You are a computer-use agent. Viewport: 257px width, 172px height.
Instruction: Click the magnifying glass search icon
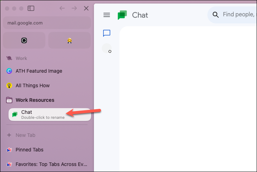pyautogui.click(x=216, y=15)
